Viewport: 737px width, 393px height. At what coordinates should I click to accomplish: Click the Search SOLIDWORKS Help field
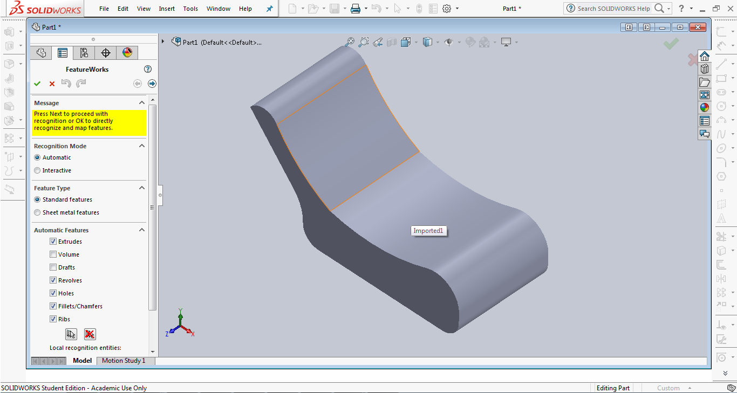[x=613, y=9]
